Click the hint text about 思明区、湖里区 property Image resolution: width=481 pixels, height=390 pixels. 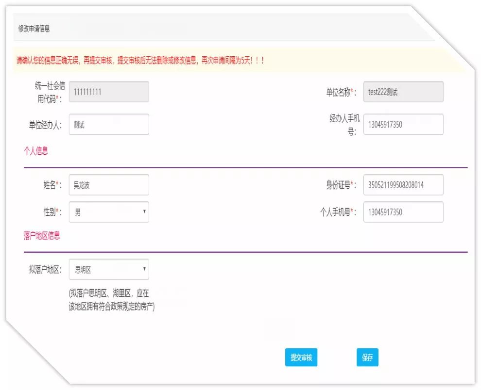coord(111,300)
